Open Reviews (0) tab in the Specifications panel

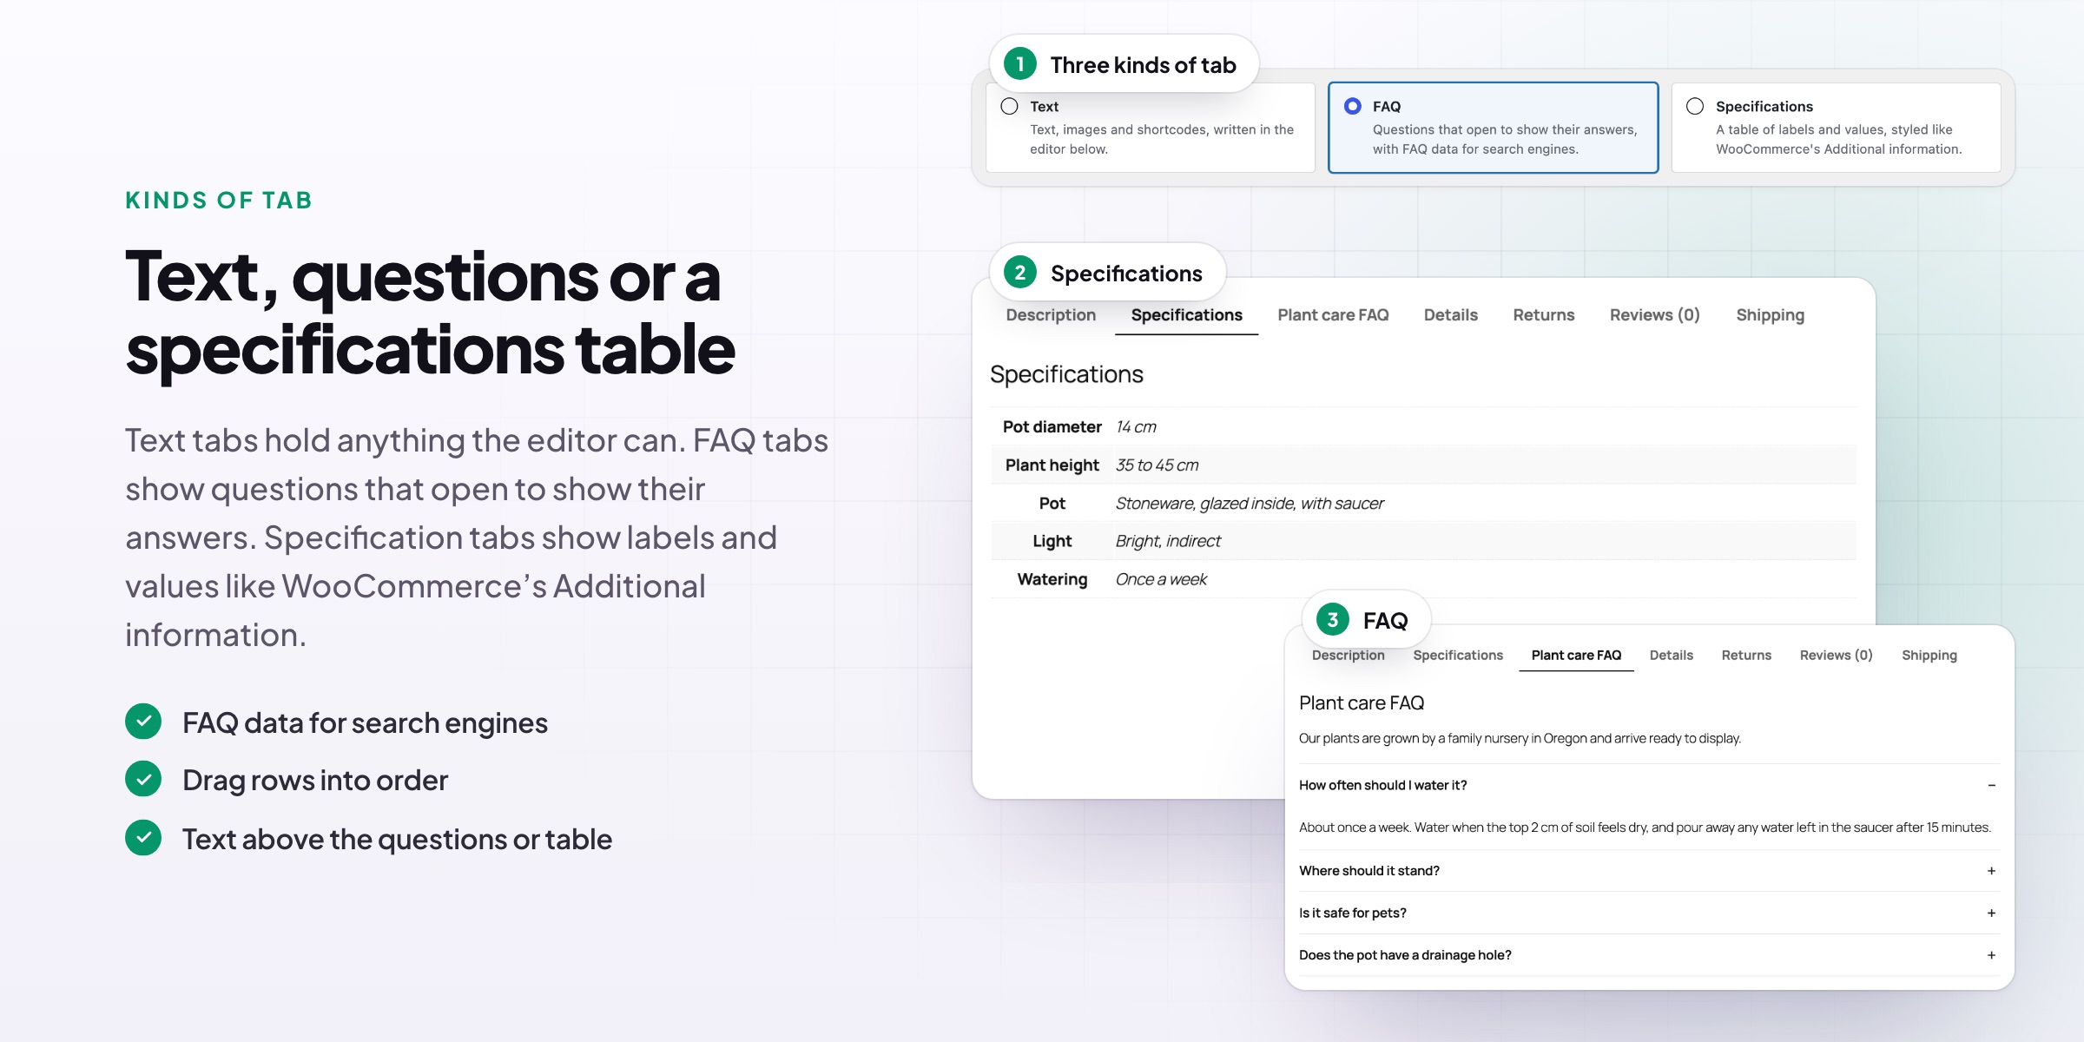(1654, 315)
